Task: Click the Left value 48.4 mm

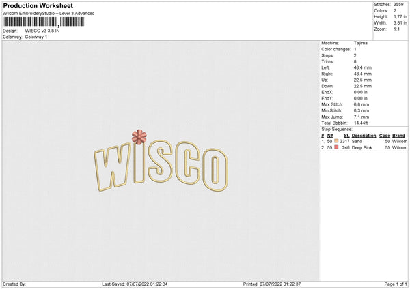Action: pos(363,67)
